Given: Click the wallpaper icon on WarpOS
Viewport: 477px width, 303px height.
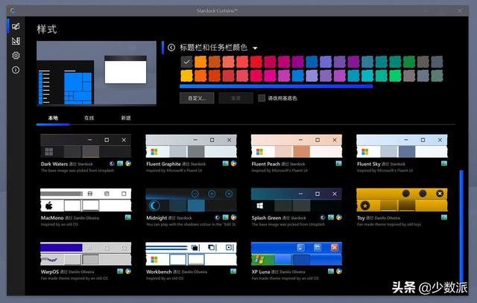Looking at the screenshot, I should 120,271.
